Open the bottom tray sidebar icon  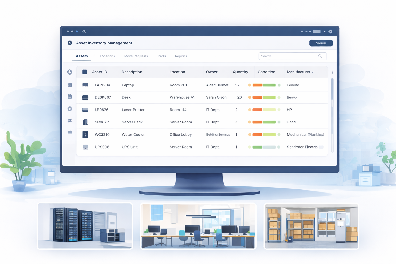click(x=70, y=132)
